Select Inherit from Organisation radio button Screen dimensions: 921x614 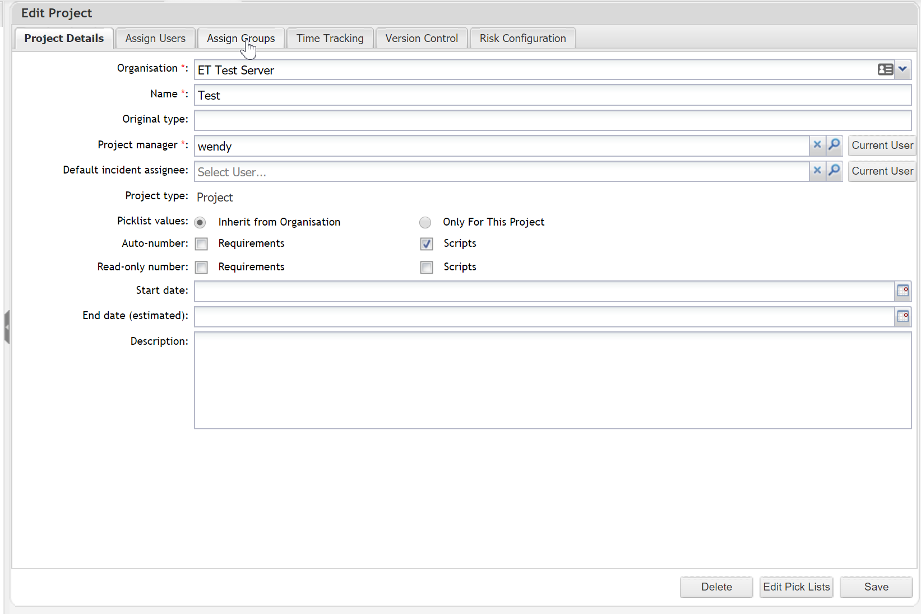(200, 223)
